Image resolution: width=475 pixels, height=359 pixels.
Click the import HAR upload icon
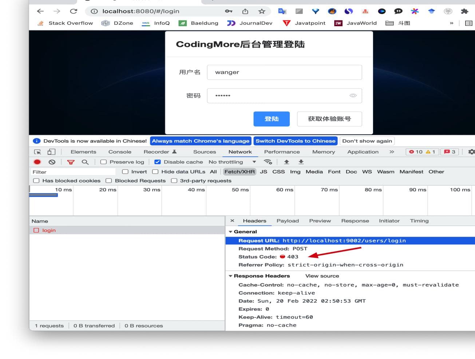[x=286, y=162]
